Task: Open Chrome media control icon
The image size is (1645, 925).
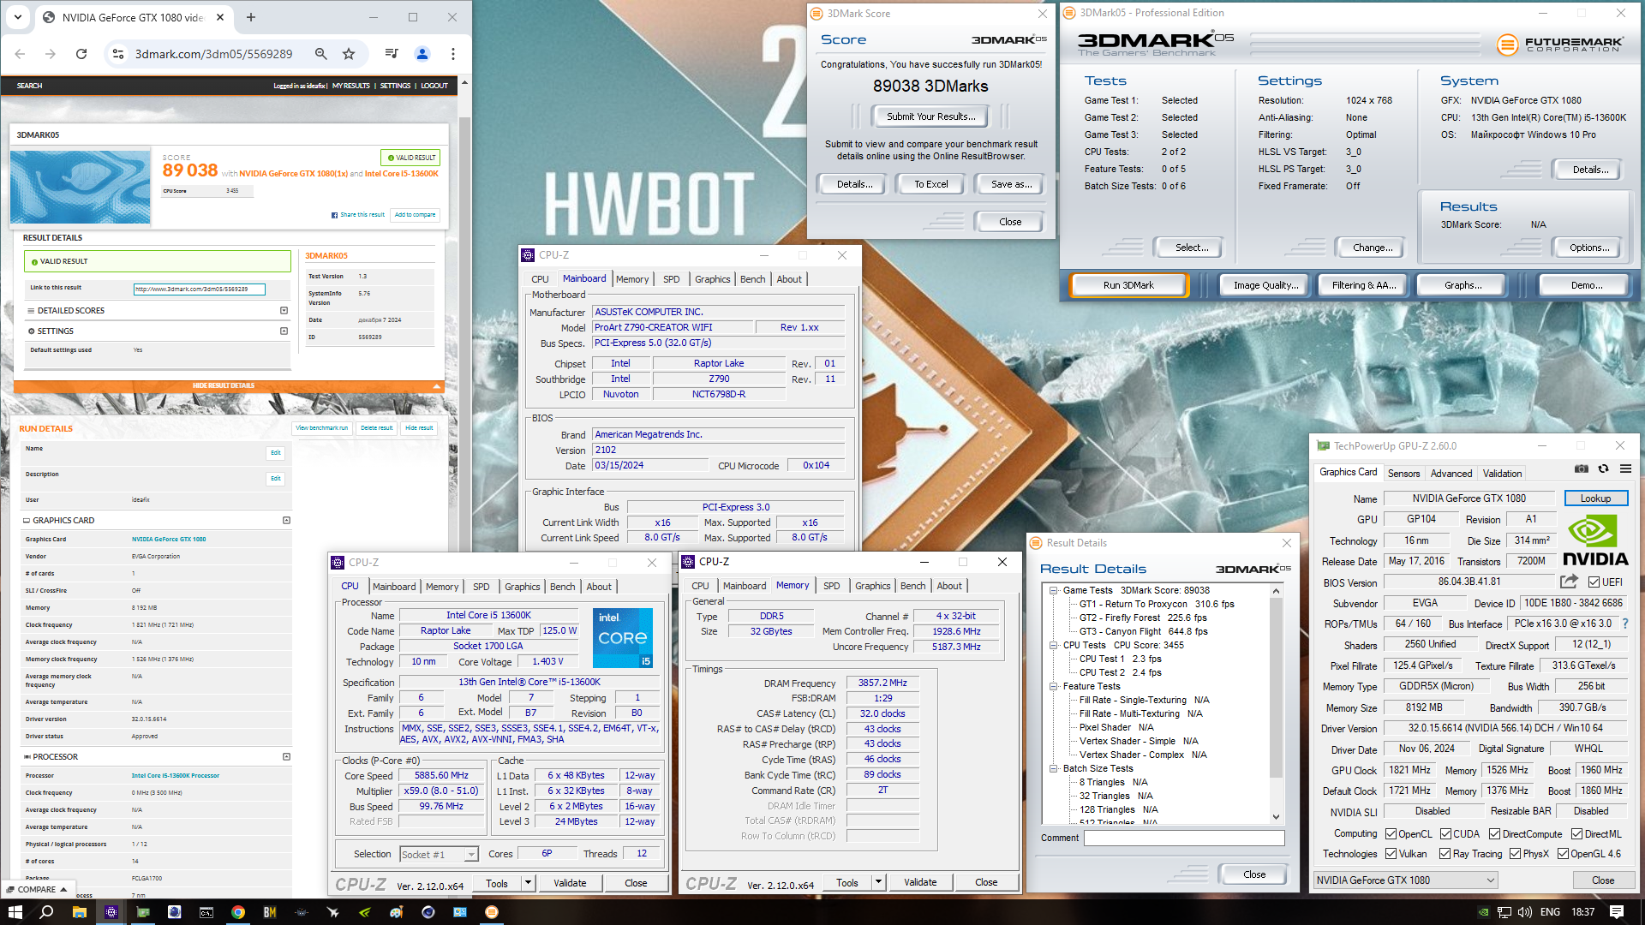Action: [x=392, y=54]
